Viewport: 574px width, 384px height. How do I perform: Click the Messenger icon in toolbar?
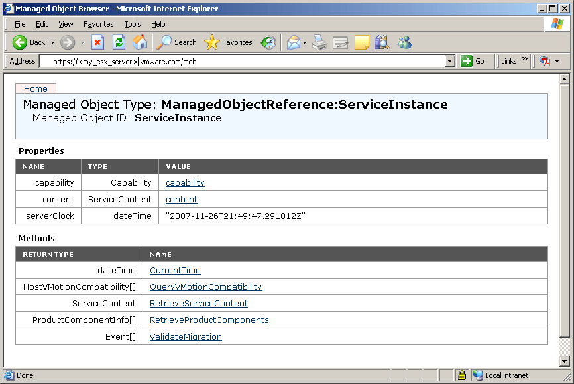click(404, 42)
